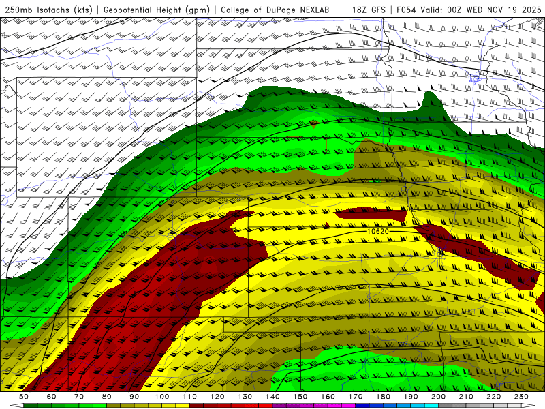
Task: Select the dark green swatch under 50
Action: [31, 406]
